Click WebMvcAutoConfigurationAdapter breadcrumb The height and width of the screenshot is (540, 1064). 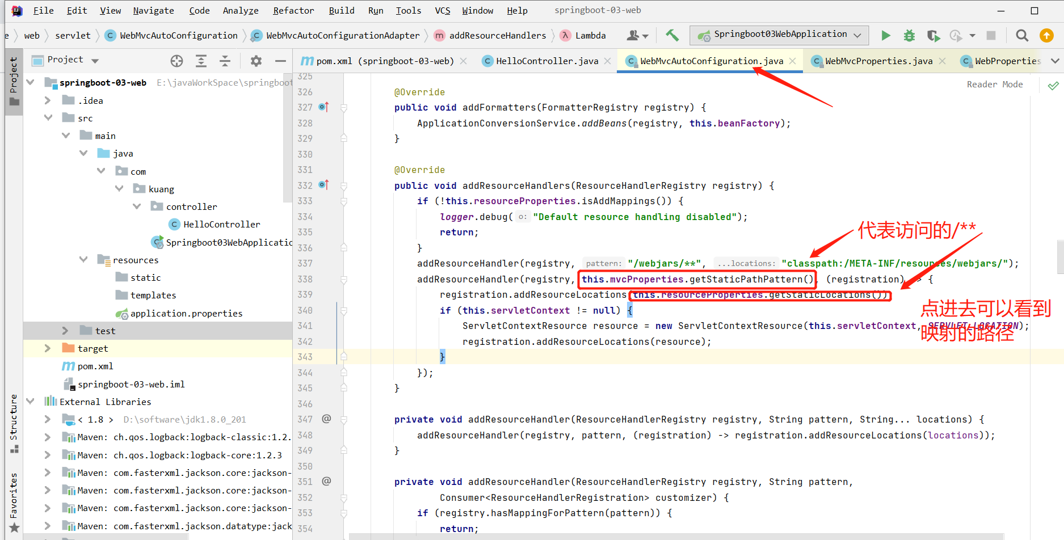tap(336, 35)
